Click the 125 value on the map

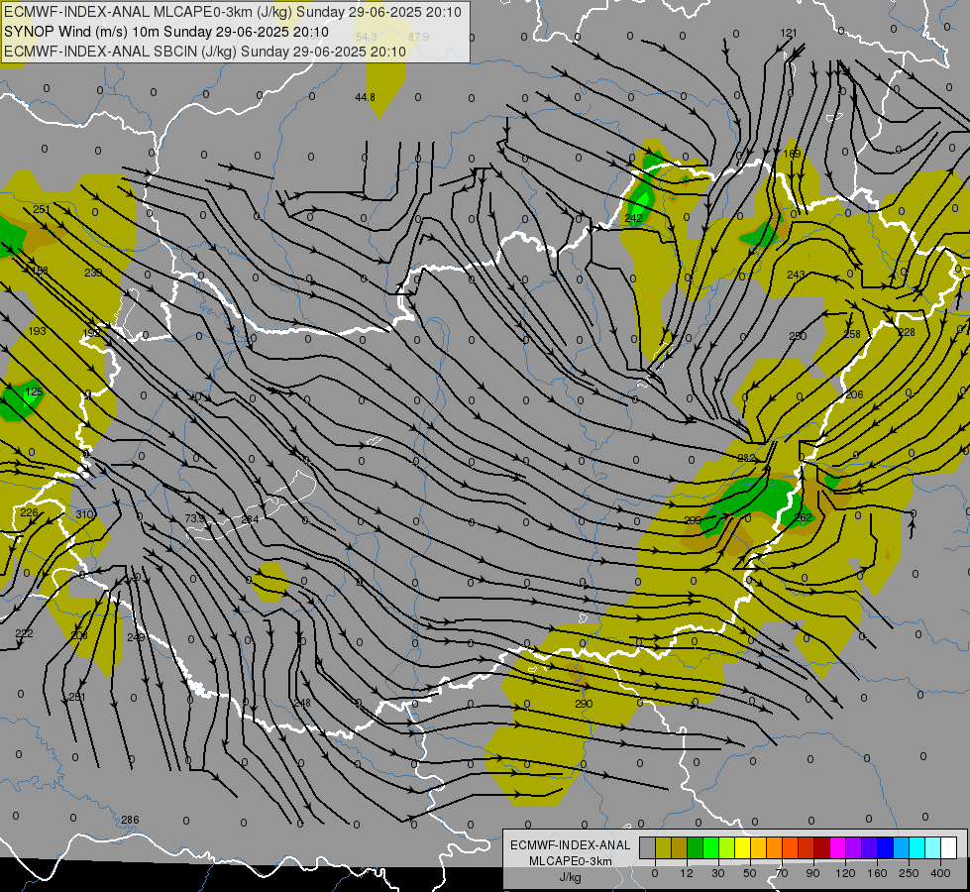[x=34, y=391]
